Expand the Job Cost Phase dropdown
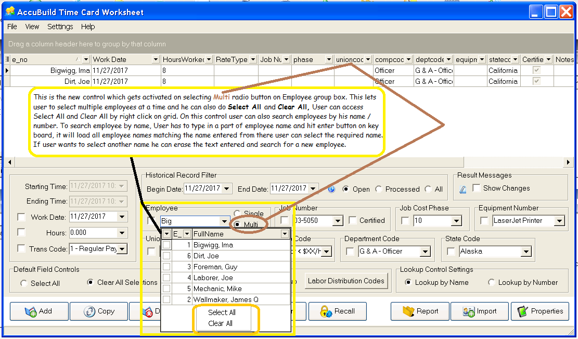This screenshot has height=339, width=578. click(456, 221)
